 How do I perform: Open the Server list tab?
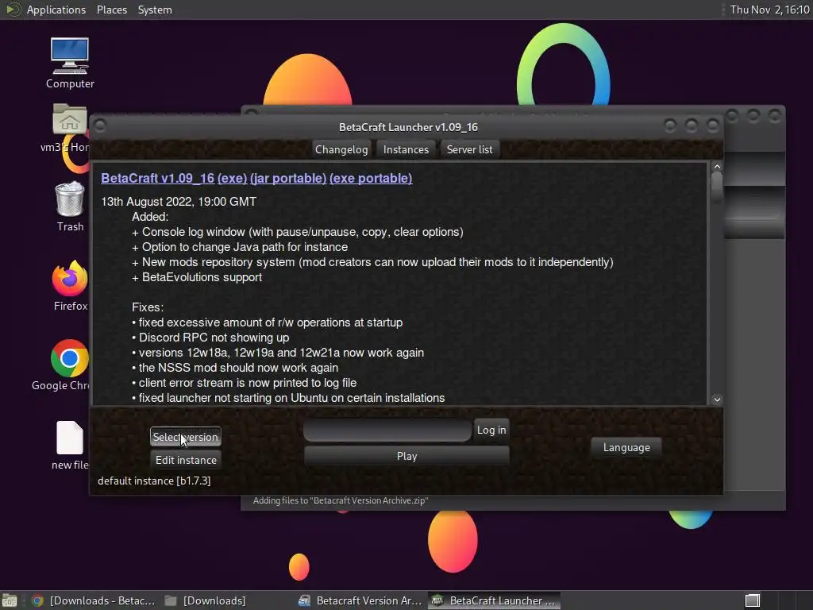(469, 149)
